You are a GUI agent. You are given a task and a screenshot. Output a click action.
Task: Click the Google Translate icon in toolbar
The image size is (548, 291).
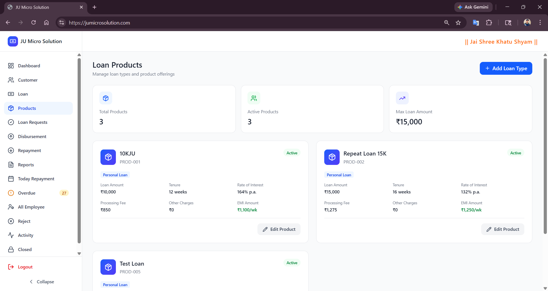(476, 23)
